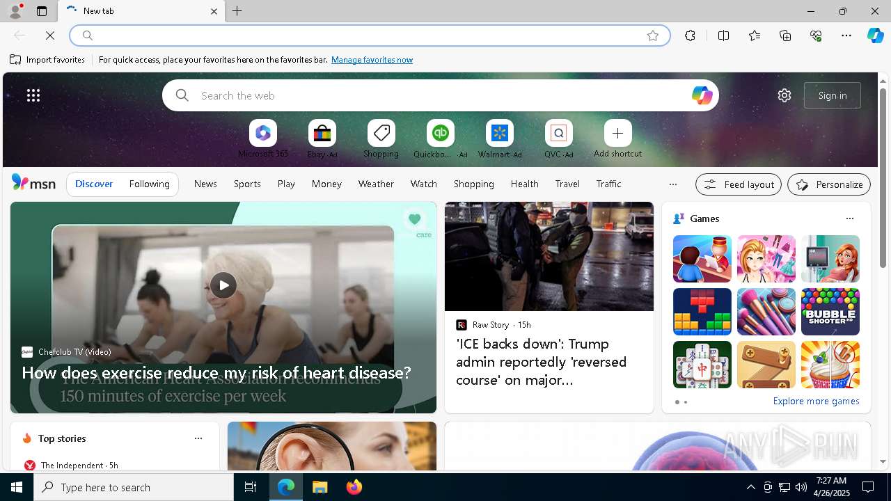Open the Copilot sidebar in toolbar

tap(875, 35)
